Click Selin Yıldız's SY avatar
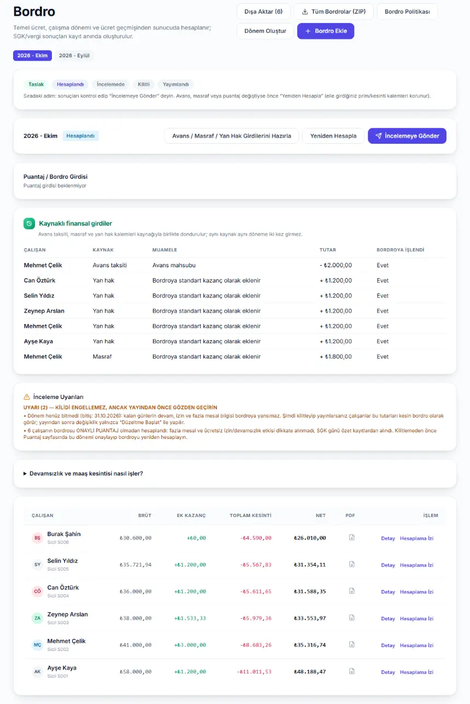The image size is (470, 704). (37, 565)
